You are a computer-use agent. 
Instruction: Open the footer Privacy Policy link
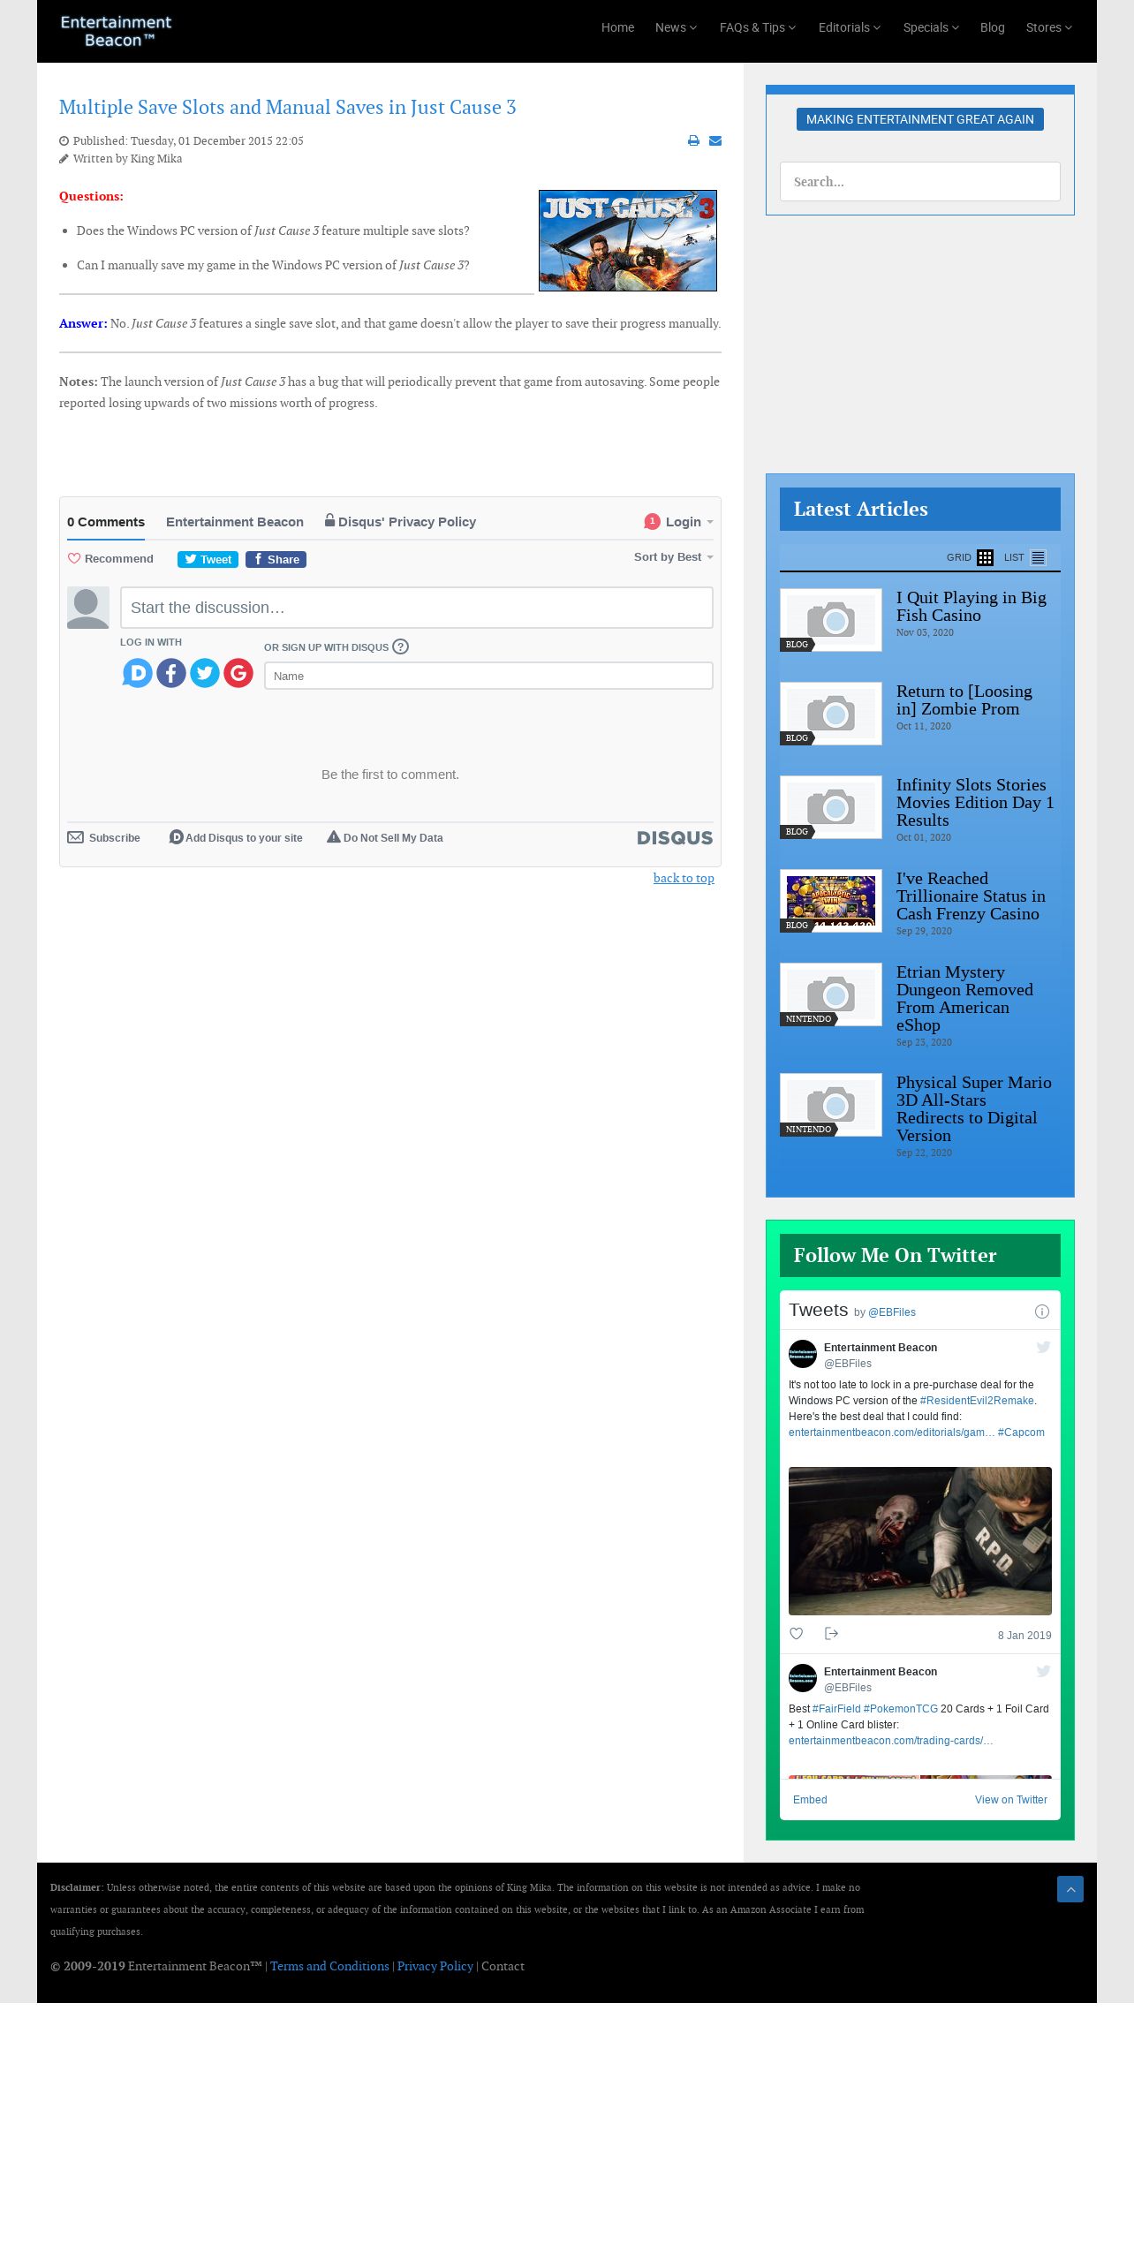435,1966
